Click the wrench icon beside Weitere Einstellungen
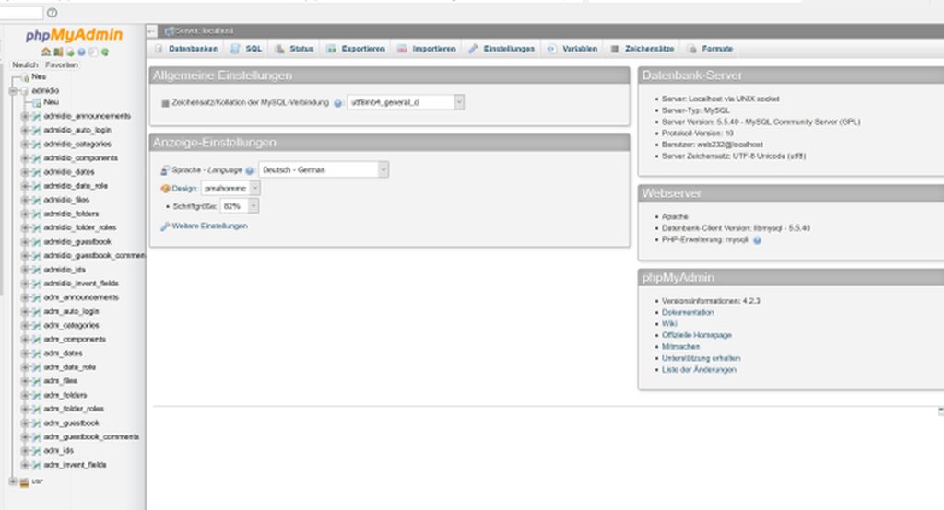The height and width of the screenshot is (510, 944). point(165,226)
